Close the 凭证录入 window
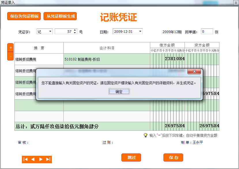Viewport: 239px width, 169px height. click(235, 2)
